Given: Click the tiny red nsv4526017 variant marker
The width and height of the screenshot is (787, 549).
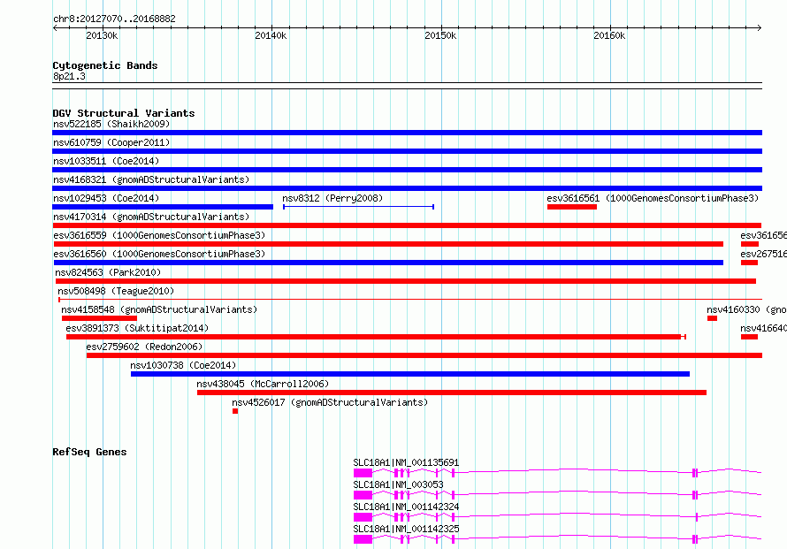Looking at the screenshot, I should 235,411.
